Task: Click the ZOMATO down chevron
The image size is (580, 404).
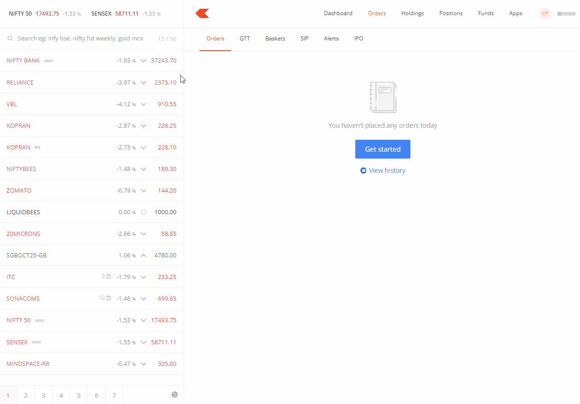Action: (143, 191)
